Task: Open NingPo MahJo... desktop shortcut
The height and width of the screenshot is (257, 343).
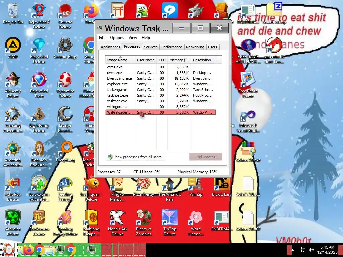Action: (118, 190)
